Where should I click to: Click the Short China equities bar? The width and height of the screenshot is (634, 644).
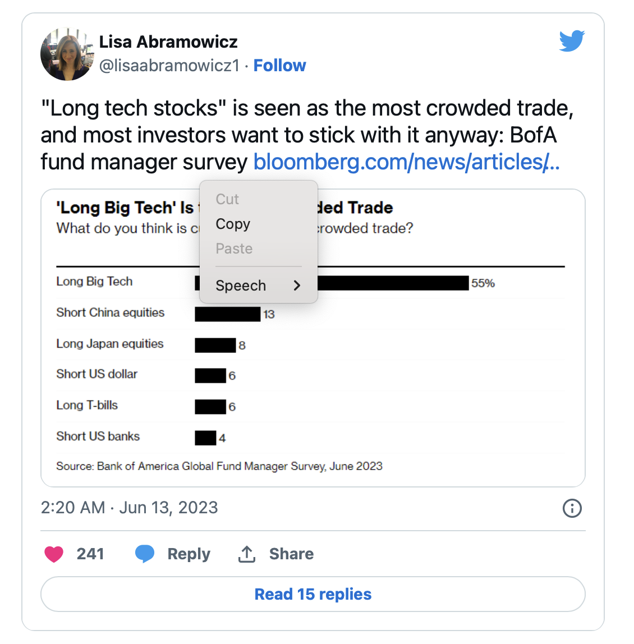(227, 314)
